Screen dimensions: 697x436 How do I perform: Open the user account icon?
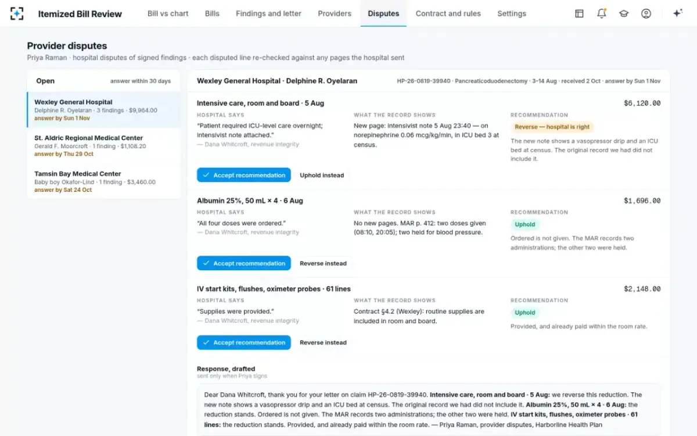646,13
